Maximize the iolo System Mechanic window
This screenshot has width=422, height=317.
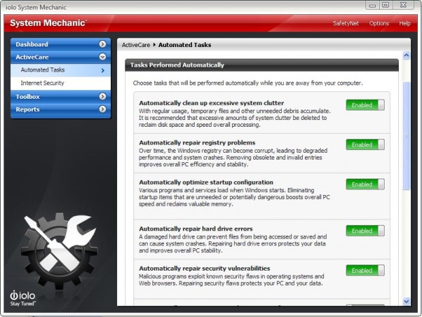pos(386,5)
